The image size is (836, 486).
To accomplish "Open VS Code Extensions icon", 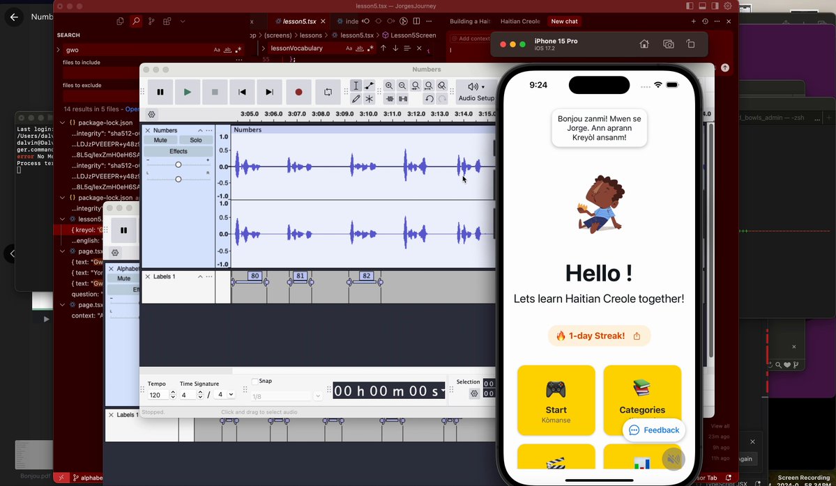I will 167,22.
